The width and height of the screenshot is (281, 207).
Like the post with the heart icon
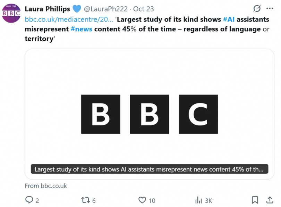pyautogui.click(x=142, y=200)
